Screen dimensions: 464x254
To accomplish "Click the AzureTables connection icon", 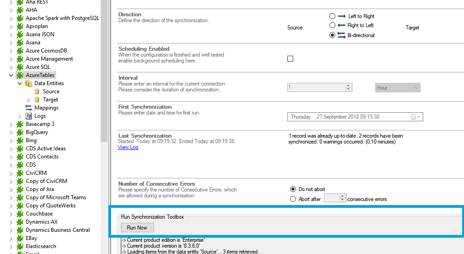I will point(20,75).
